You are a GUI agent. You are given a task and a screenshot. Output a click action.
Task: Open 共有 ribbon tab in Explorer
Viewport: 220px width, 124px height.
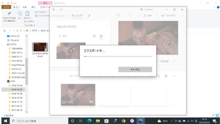click(x=25, y=7)
